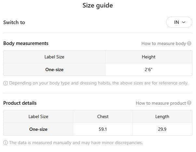The image size is (196, 152).
Task: Select the 59.1 chest value cell
Action: point(103,129)
